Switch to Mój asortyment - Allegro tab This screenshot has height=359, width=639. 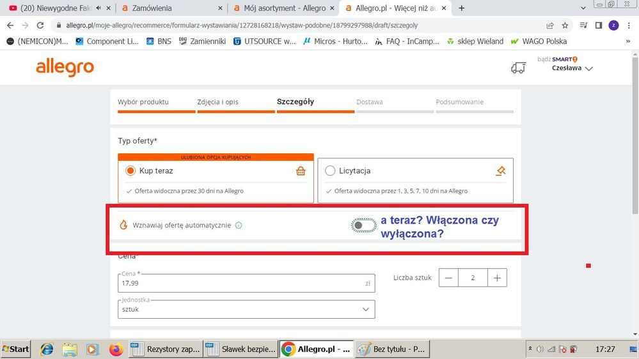(283, 8)
